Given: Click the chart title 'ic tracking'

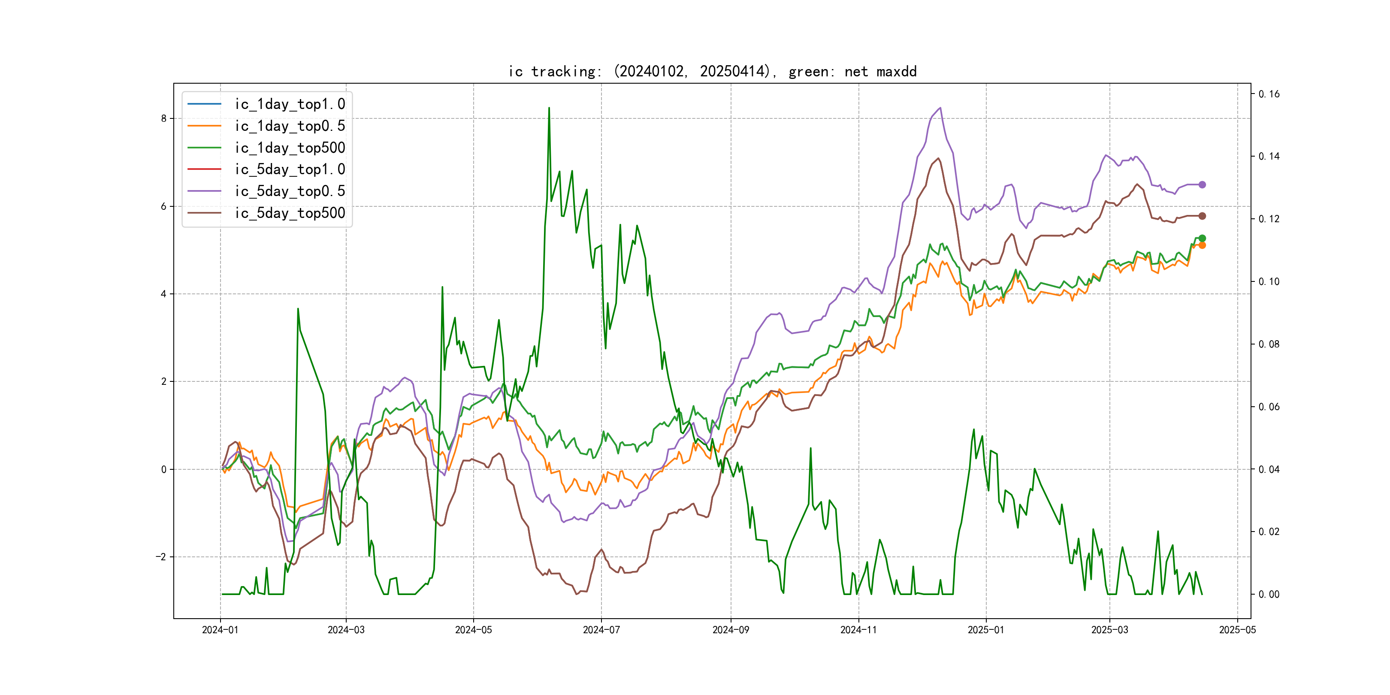Looking at the screenshot, I should click(x=712, y=71).
